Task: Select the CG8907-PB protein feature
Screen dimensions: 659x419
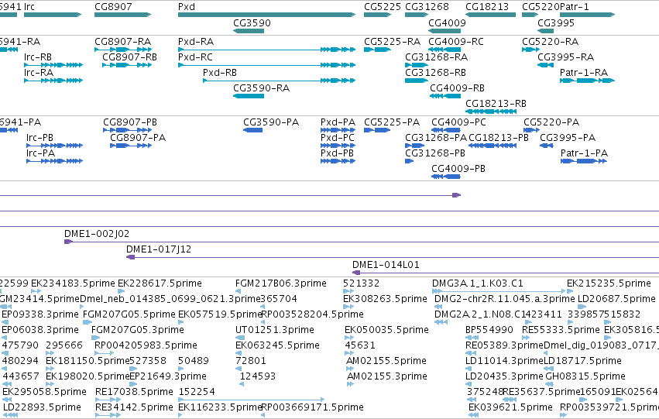Action: pyautogui.click(x=127, y=130)
